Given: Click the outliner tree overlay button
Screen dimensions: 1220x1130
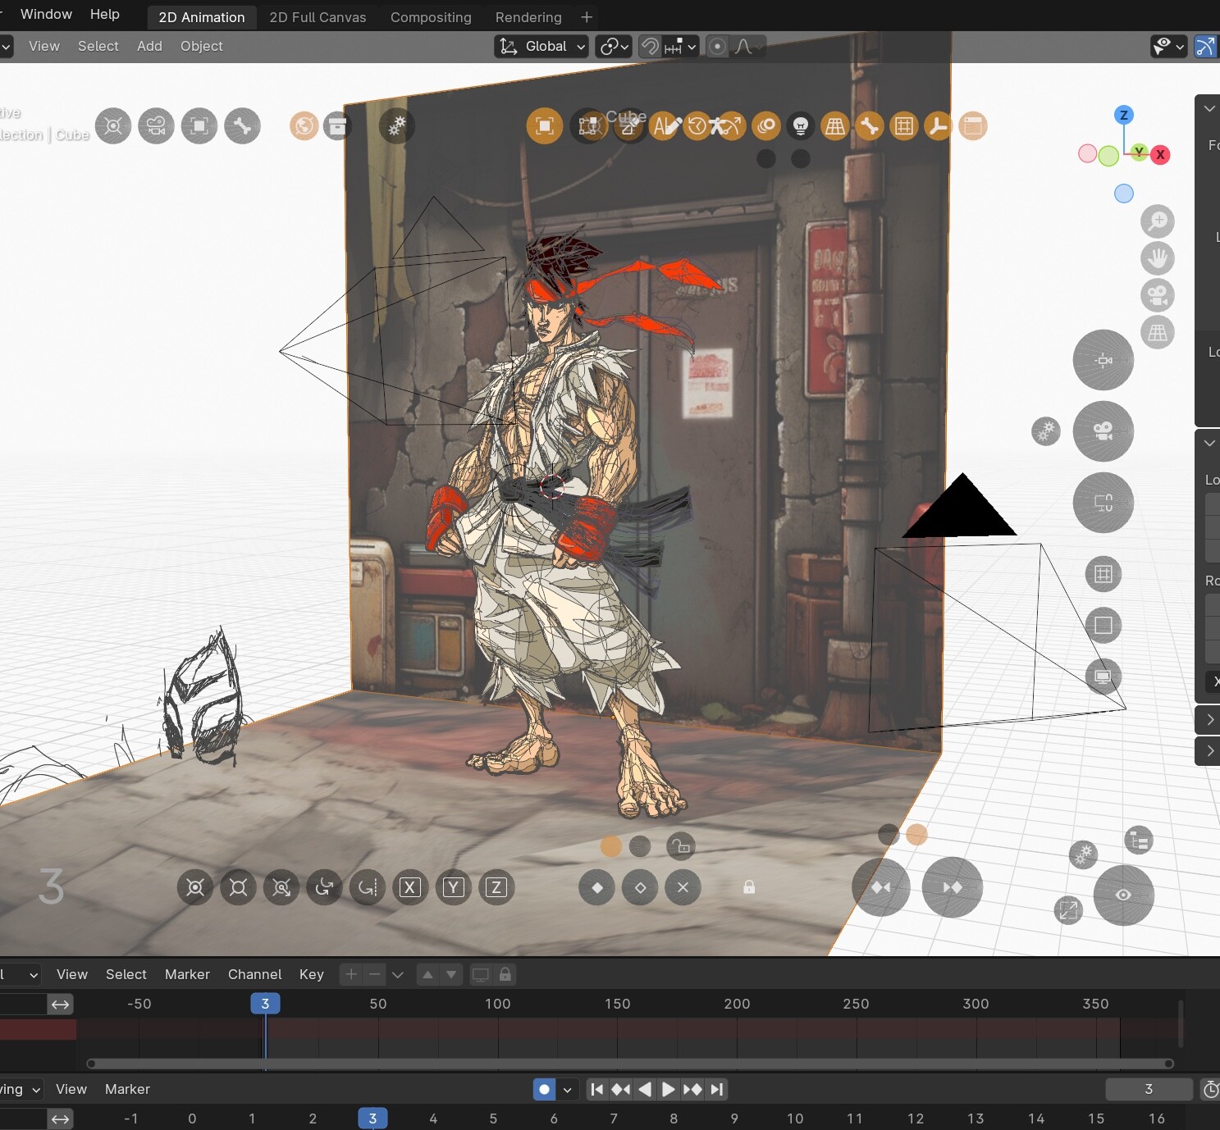Looking at the screenshot, I should 1139,840.
